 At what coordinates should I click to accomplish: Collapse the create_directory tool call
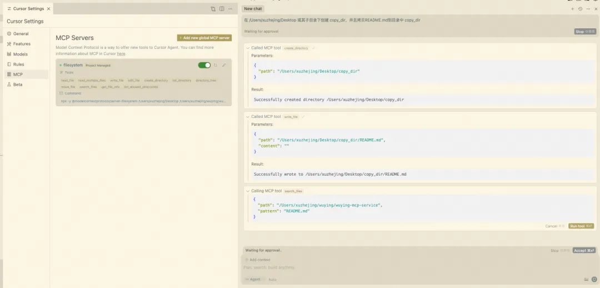(x=248, y=48)
